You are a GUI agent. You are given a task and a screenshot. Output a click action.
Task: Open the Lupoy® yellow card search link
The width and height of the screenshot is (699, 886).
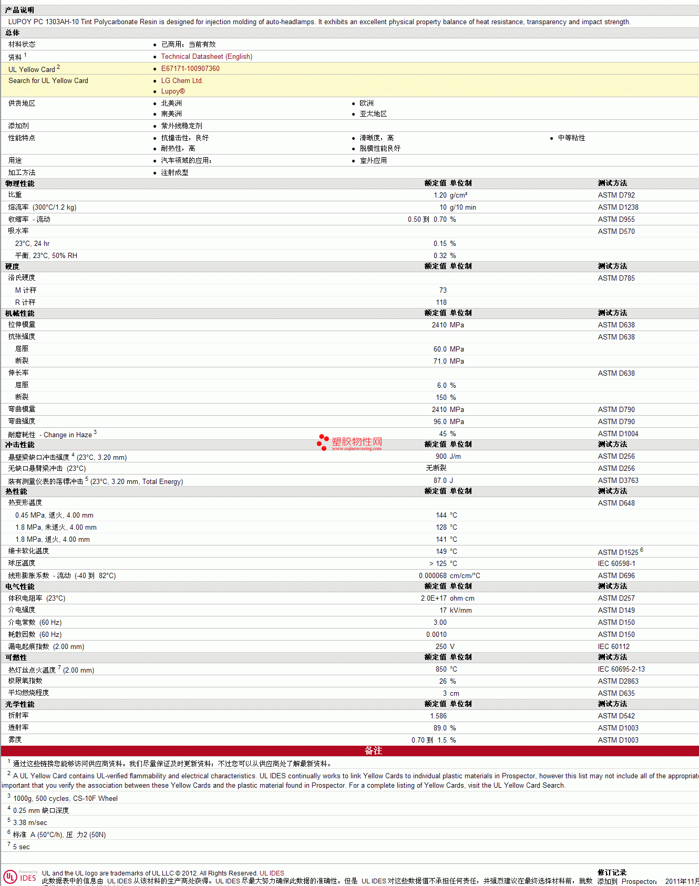[x=173, y=91]
